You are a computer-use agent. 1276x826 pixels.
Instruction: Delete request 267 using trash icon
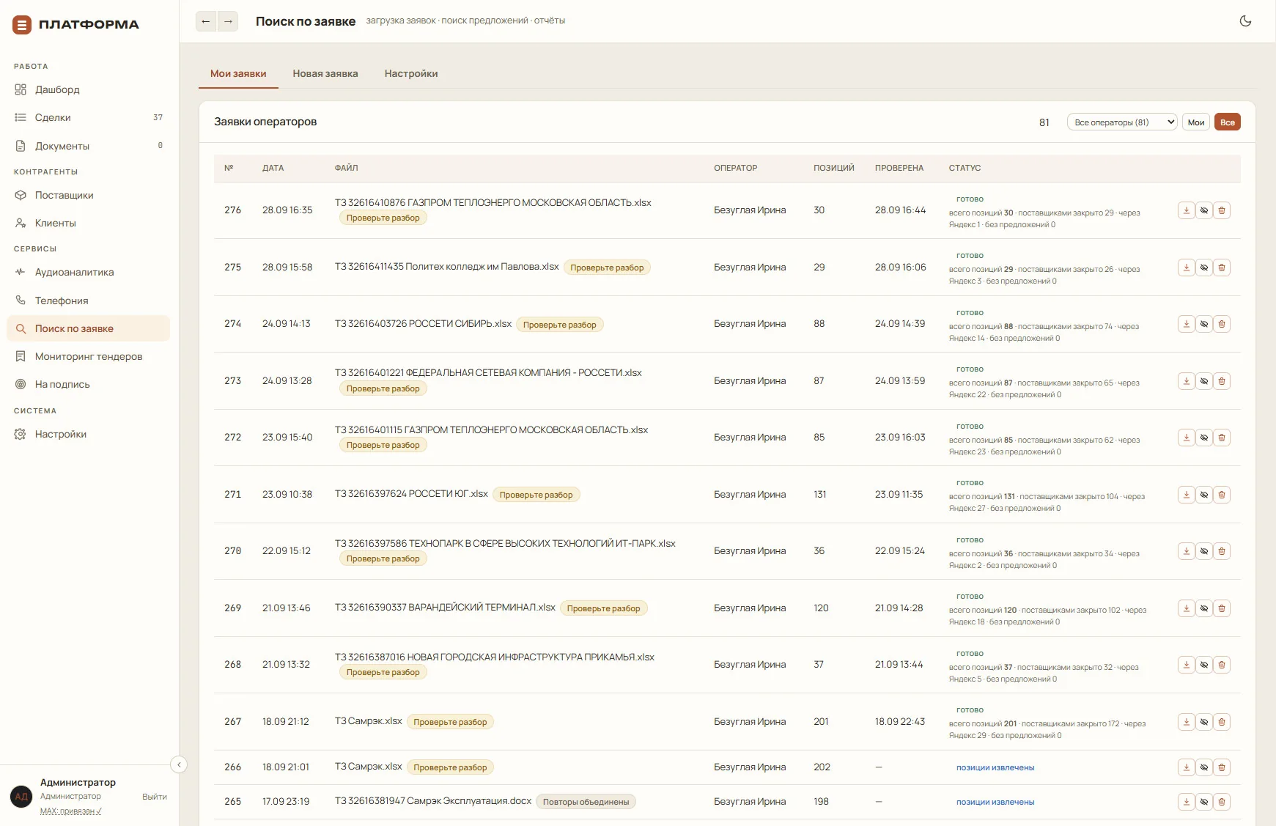(1222, 722)
